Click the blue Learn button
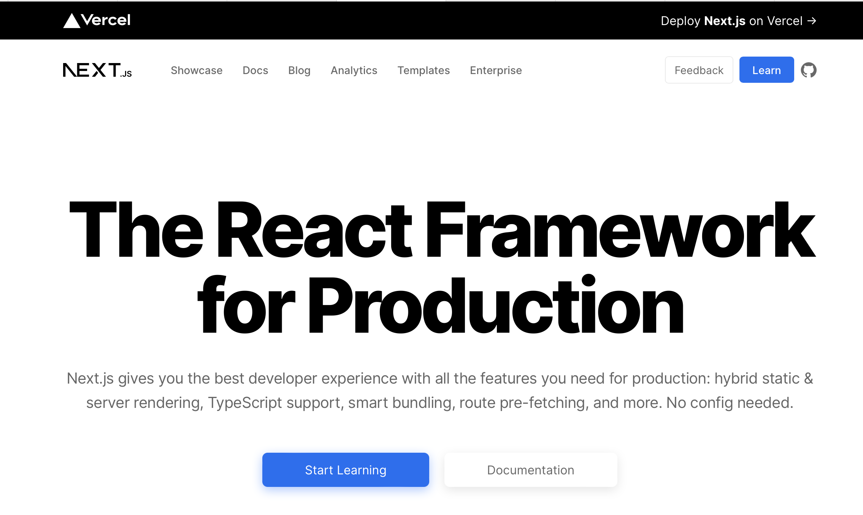This screenshot has width=863, height=515. [766, 70]
